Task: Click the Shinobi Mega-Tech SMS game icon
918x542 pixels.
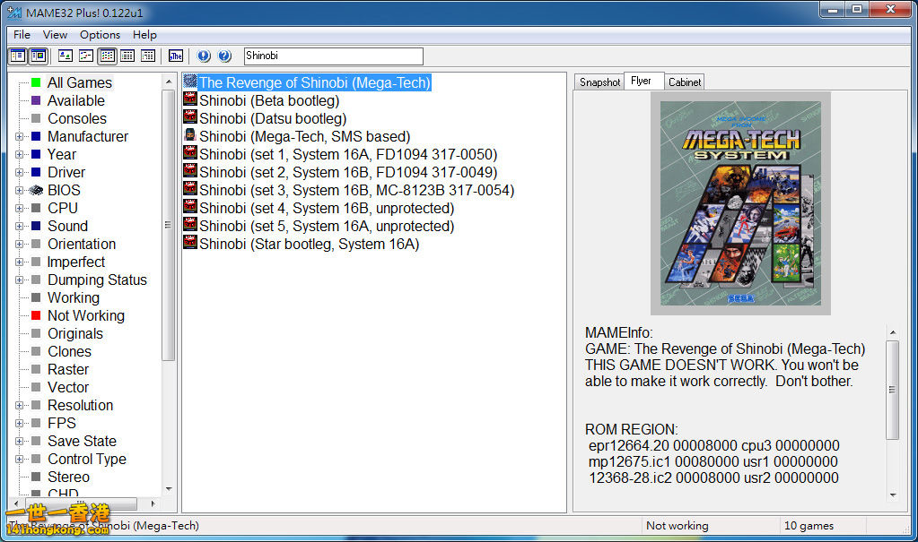Action: (x=190, y=136)
